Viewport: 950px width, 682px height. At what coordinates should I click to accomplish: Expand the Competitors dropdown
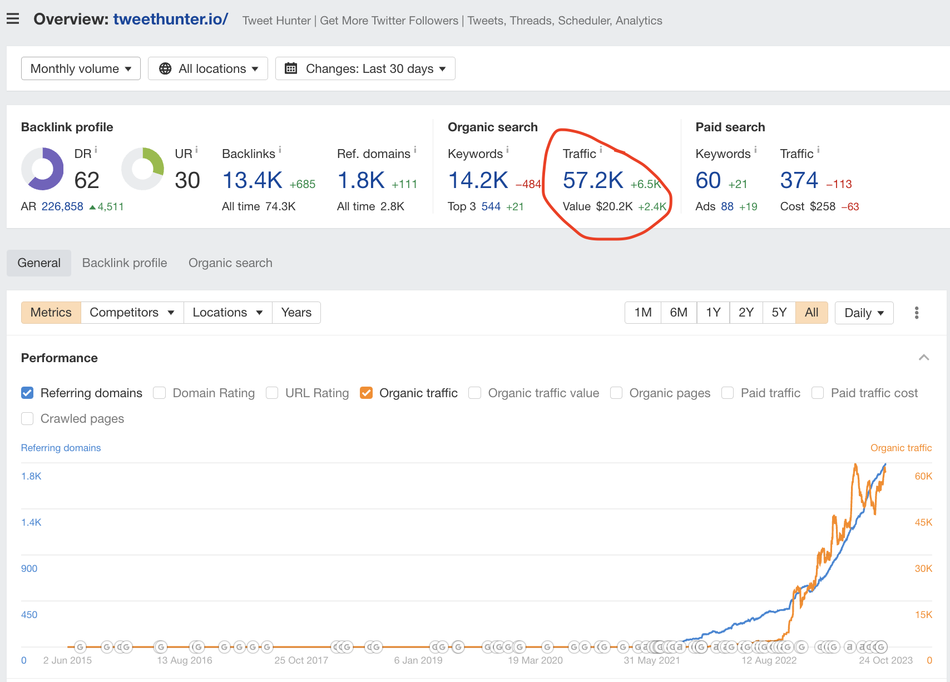(132, 313)
